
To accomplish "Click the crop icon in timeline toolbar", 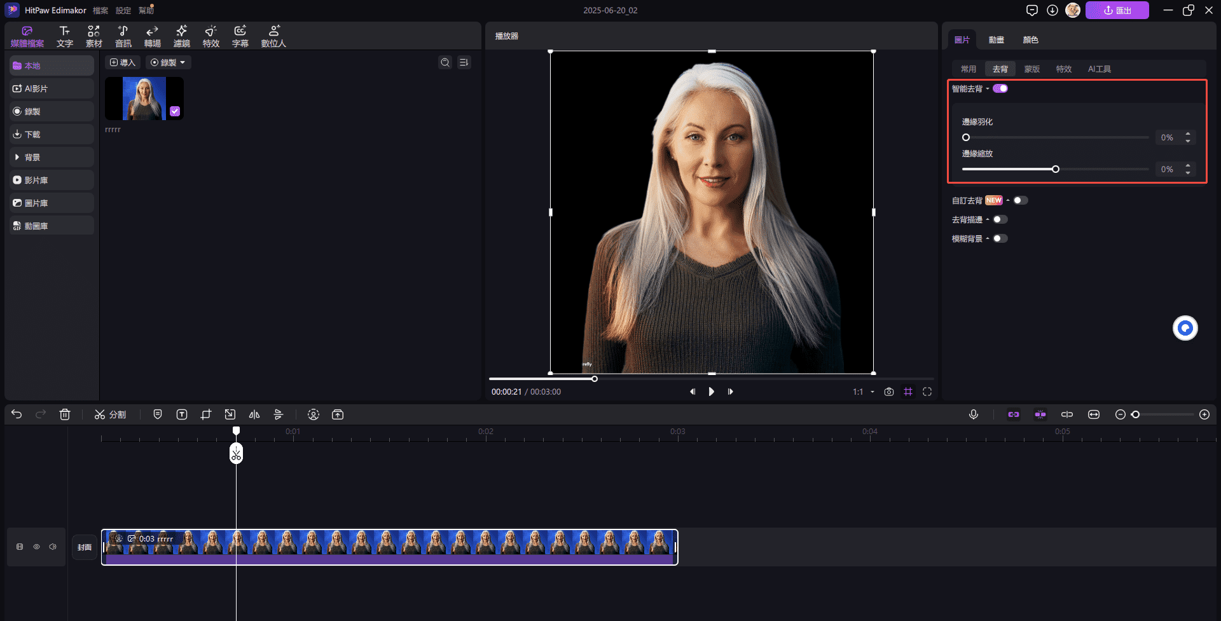I will tap(206, 414).
